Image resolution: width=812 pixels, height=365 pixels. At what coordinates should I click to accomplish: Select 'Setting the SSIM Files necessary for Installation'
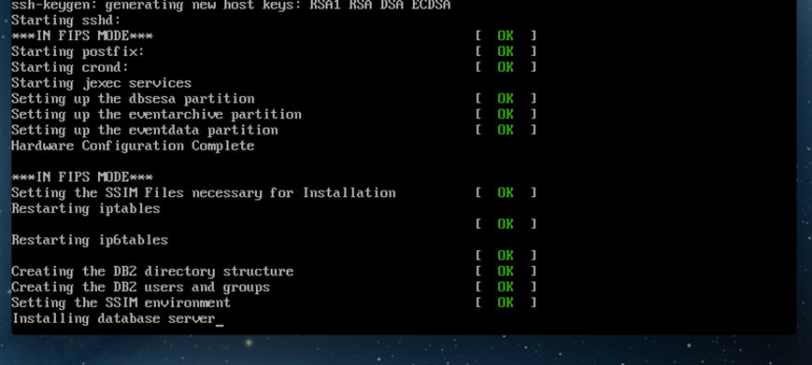[204, 193]
